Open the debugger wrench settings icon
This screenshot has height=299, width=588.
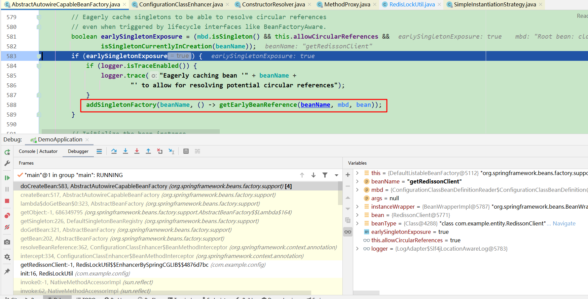[x=7, y=163]
